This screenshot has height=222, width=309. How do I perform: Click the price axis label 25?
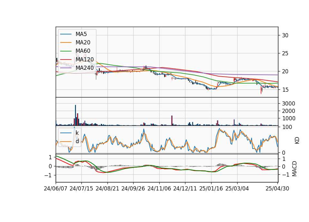point(285,53)
